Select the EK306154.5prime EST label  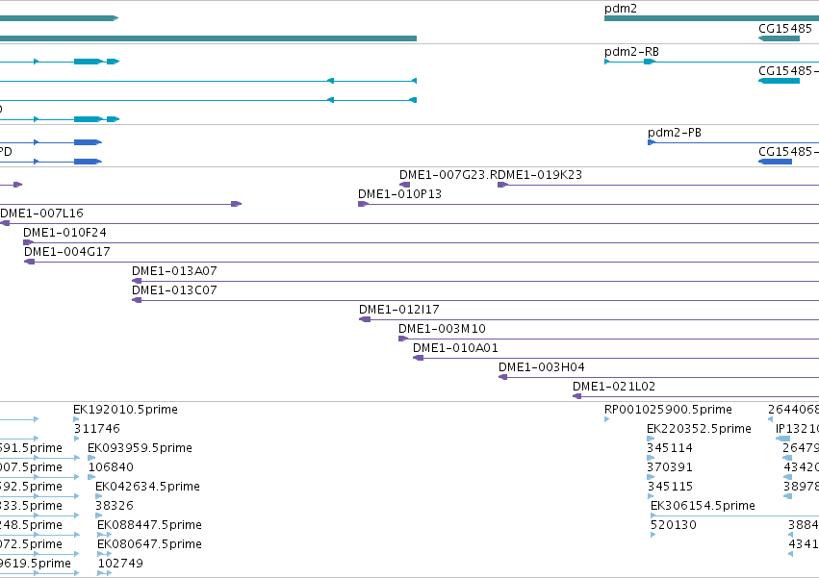click(704, 506)
